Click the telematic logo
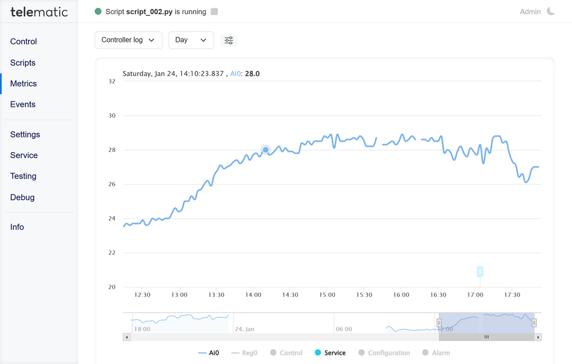 [x=39, y=12]
